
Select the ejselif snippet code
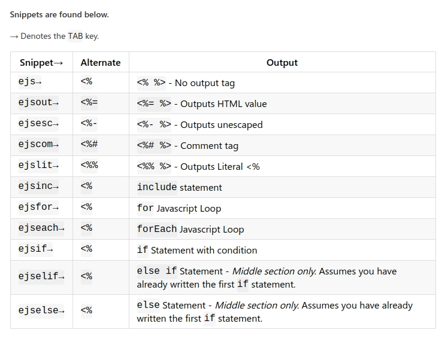(x=41, y=277)
